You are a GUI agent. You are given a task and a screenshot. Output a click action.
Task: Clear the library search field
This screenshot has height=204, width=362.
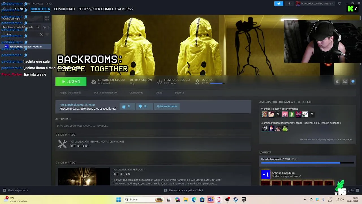coord(41,34)
